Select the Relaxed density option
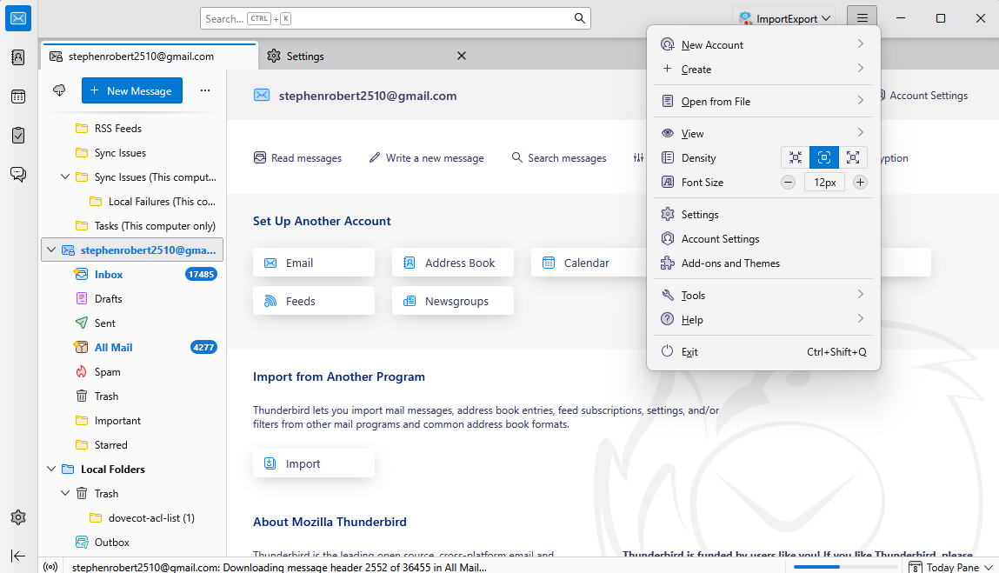Viewport: 999px width, 573px height. click(x=853, y=157)
